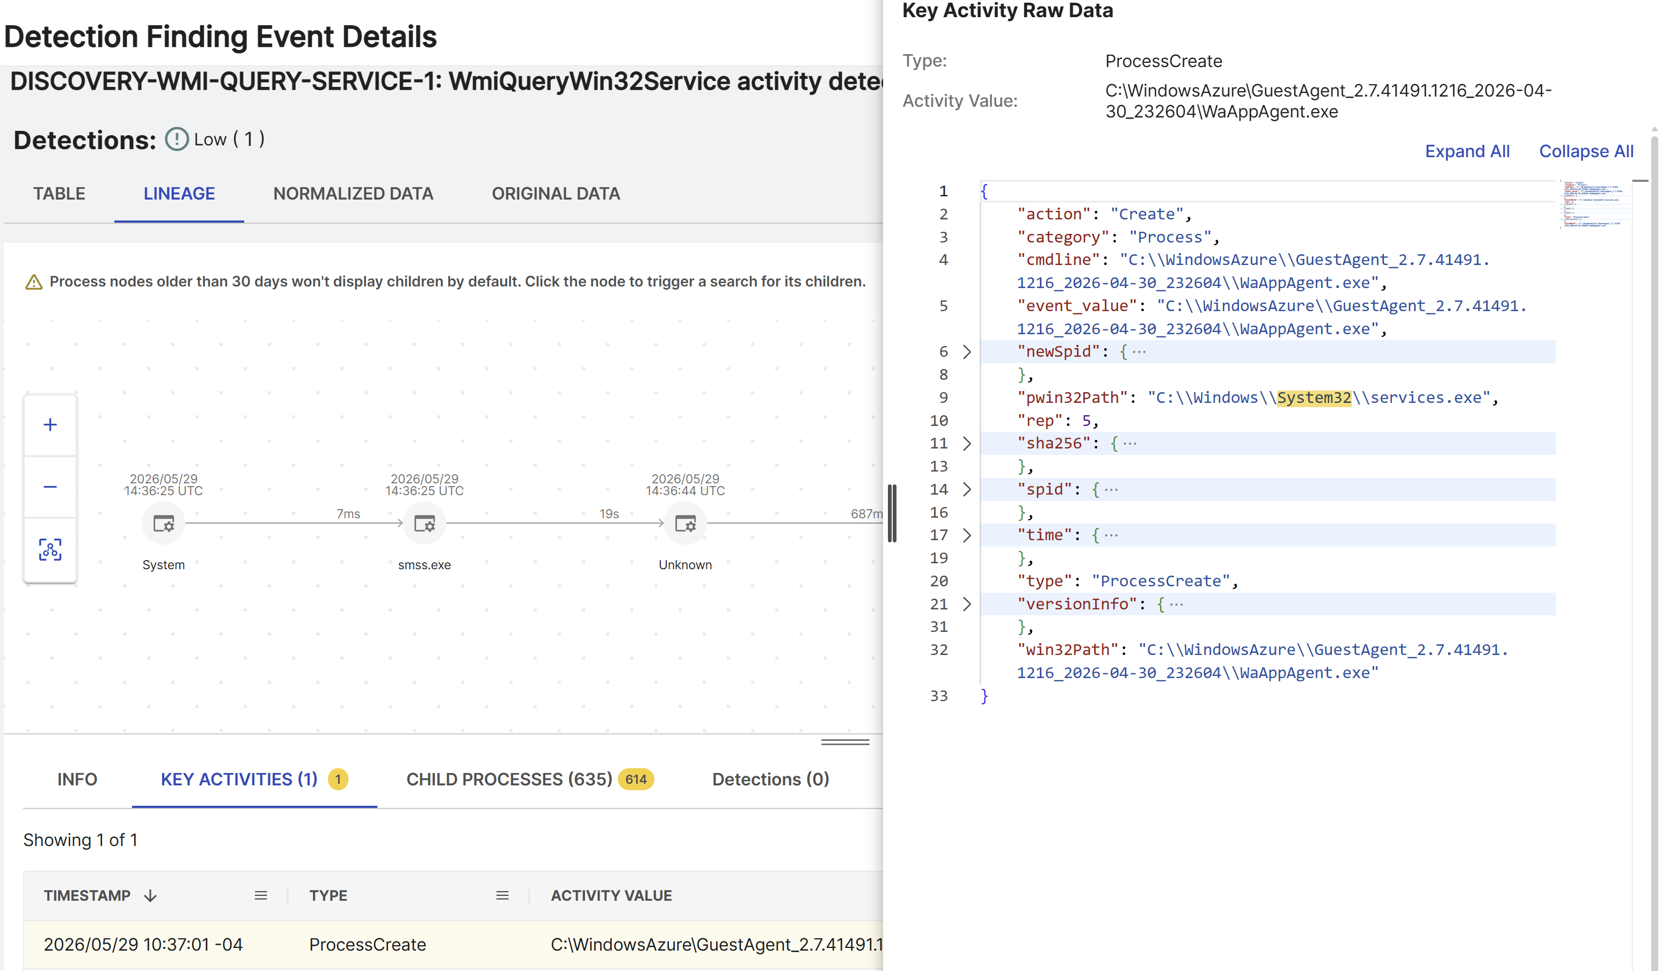Click the Showing 1 of 1 text
This screenshot has height=971, width=1662.
point(81,840)
